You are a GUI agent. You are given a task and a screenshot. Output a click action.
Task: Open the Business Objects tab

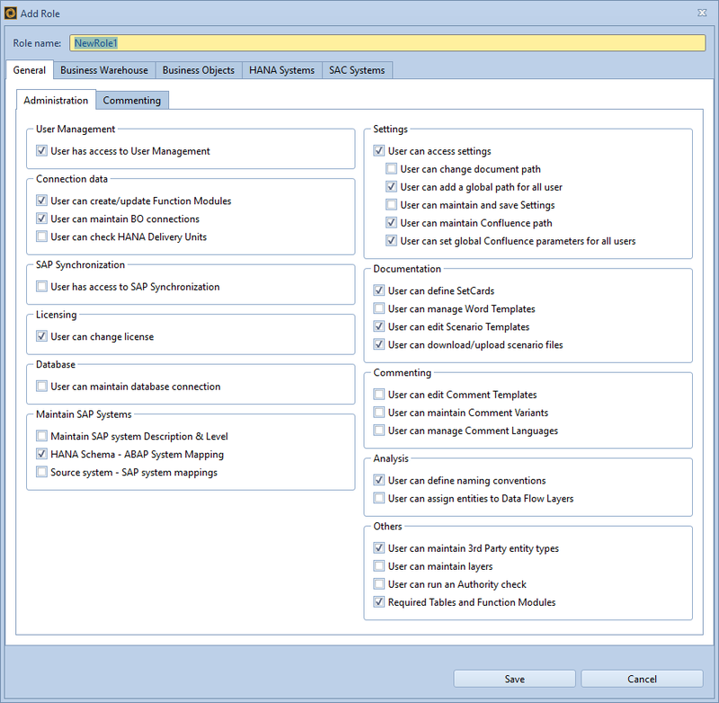pyautogui.click(x=198, y=69)
